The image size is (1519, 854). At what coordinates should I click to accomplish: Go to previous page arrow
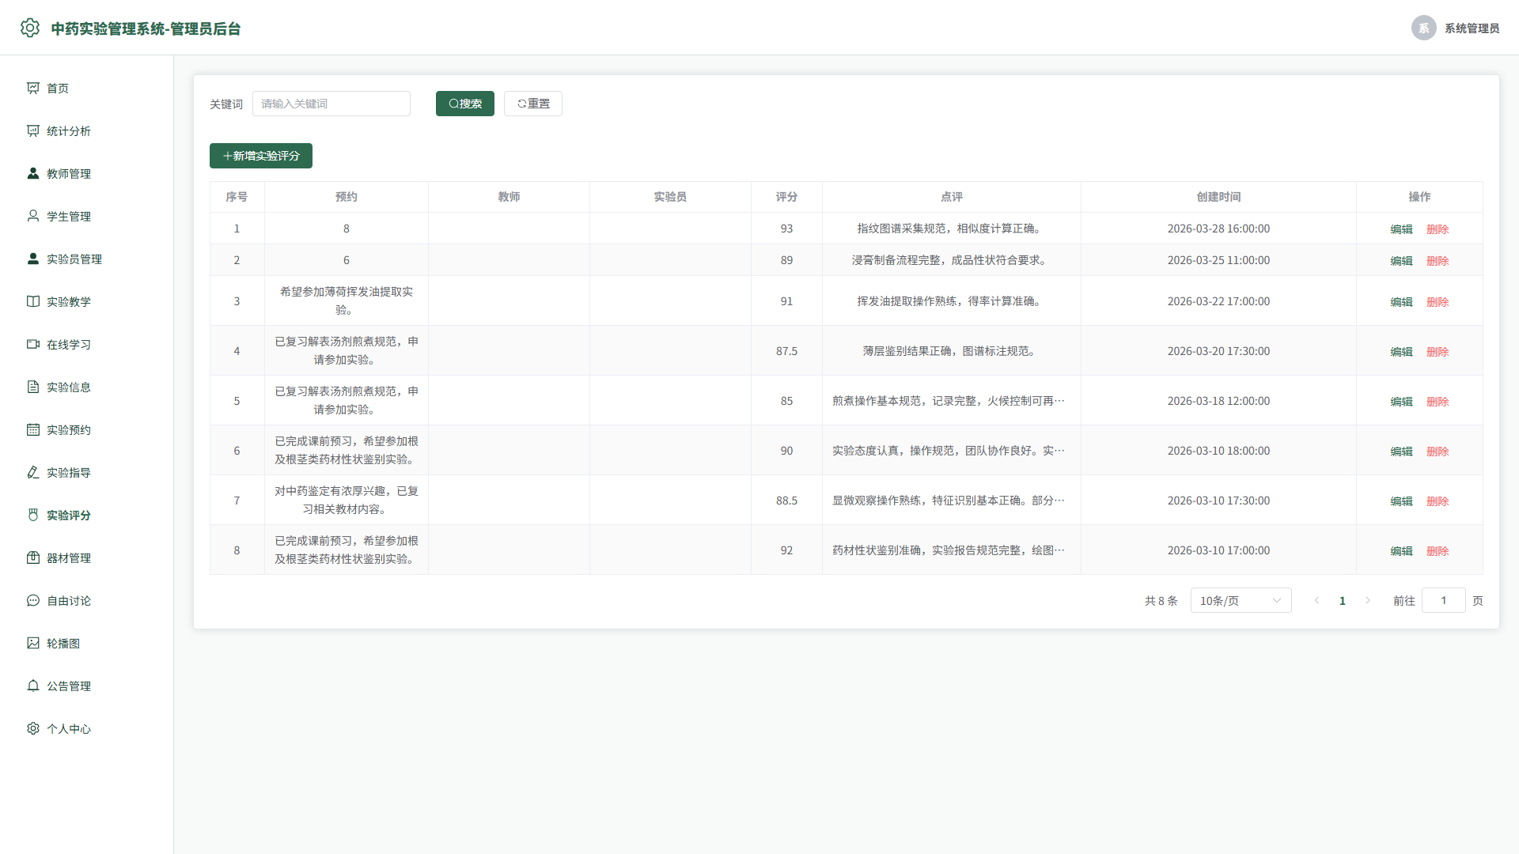tap(1317, 601)
